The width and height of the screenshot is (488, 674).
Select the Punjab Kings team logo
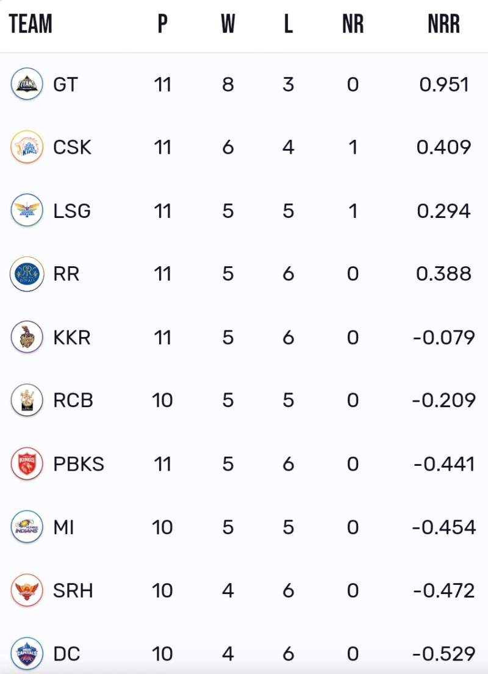coord(27,464)
